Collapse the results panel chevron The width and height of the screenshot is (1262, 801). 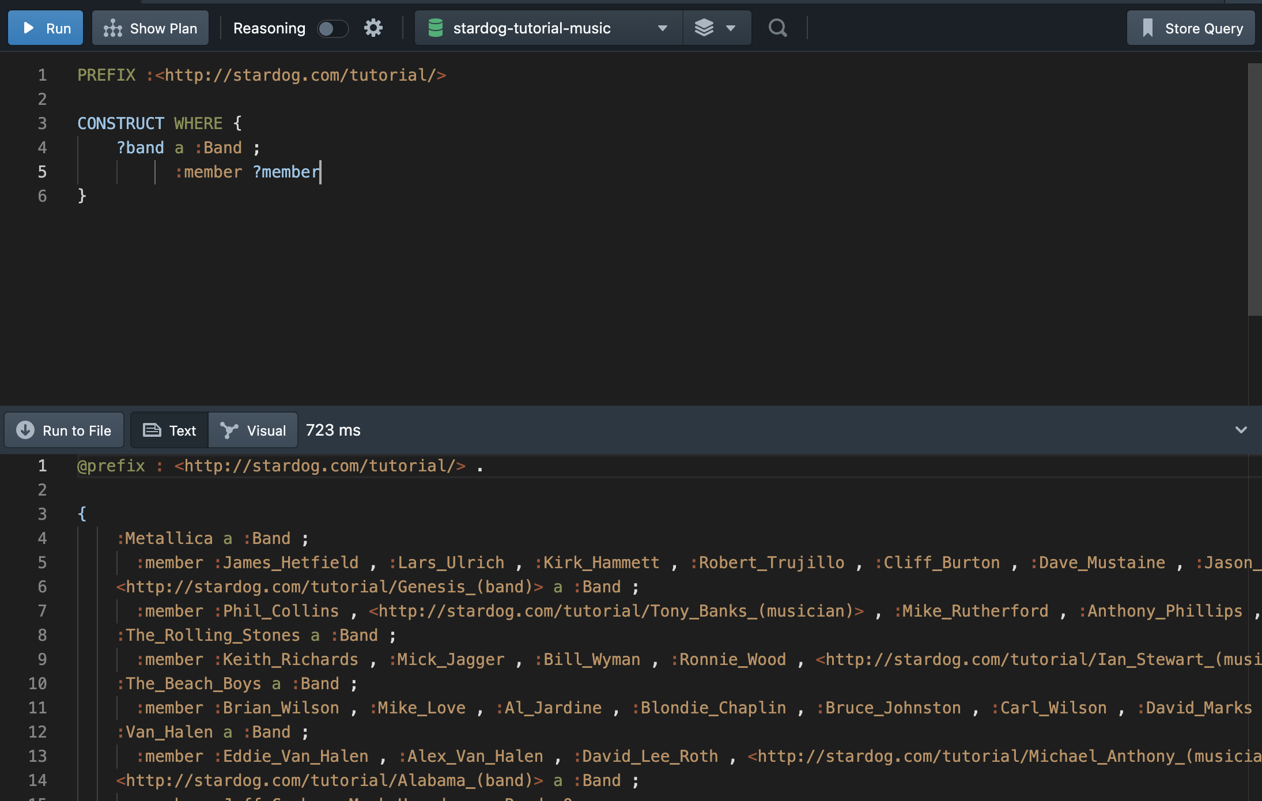point(1241,430)
